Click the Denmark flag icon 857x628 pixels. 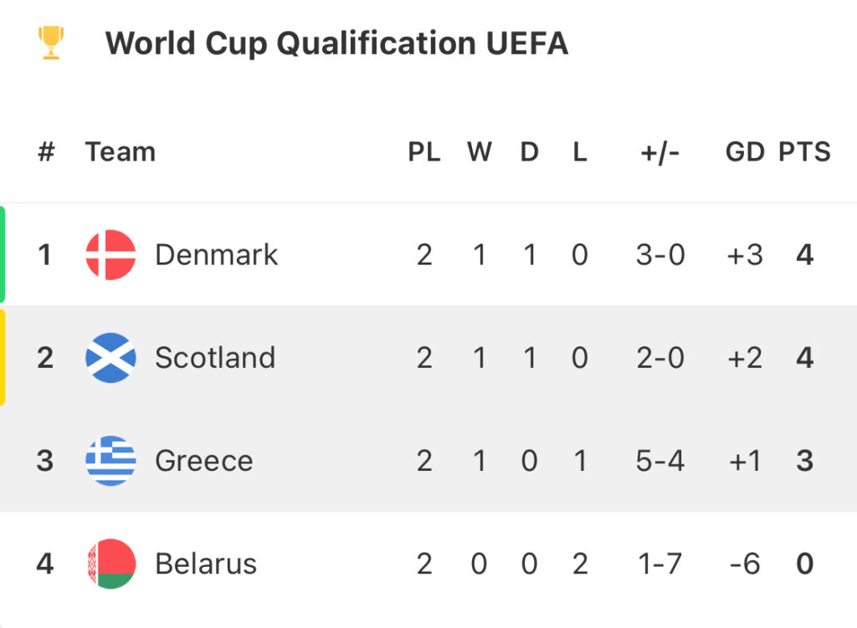110,254
